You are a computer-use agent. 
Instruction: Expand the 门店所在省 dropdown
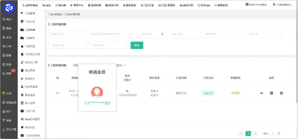68,45
